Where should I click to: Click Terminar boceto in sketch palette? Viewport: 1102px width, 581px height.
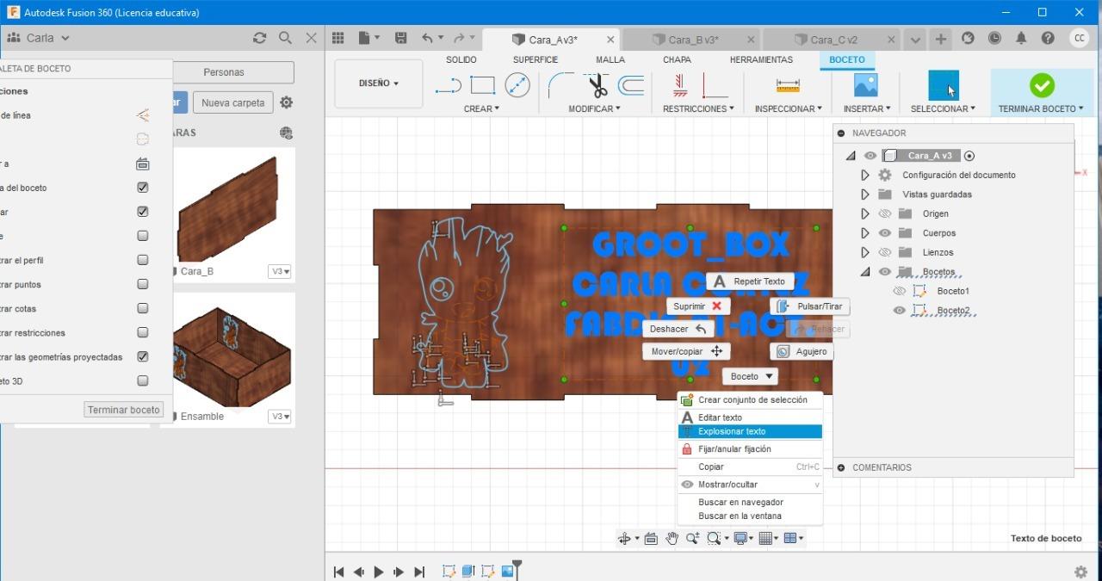tap(124, 410)
